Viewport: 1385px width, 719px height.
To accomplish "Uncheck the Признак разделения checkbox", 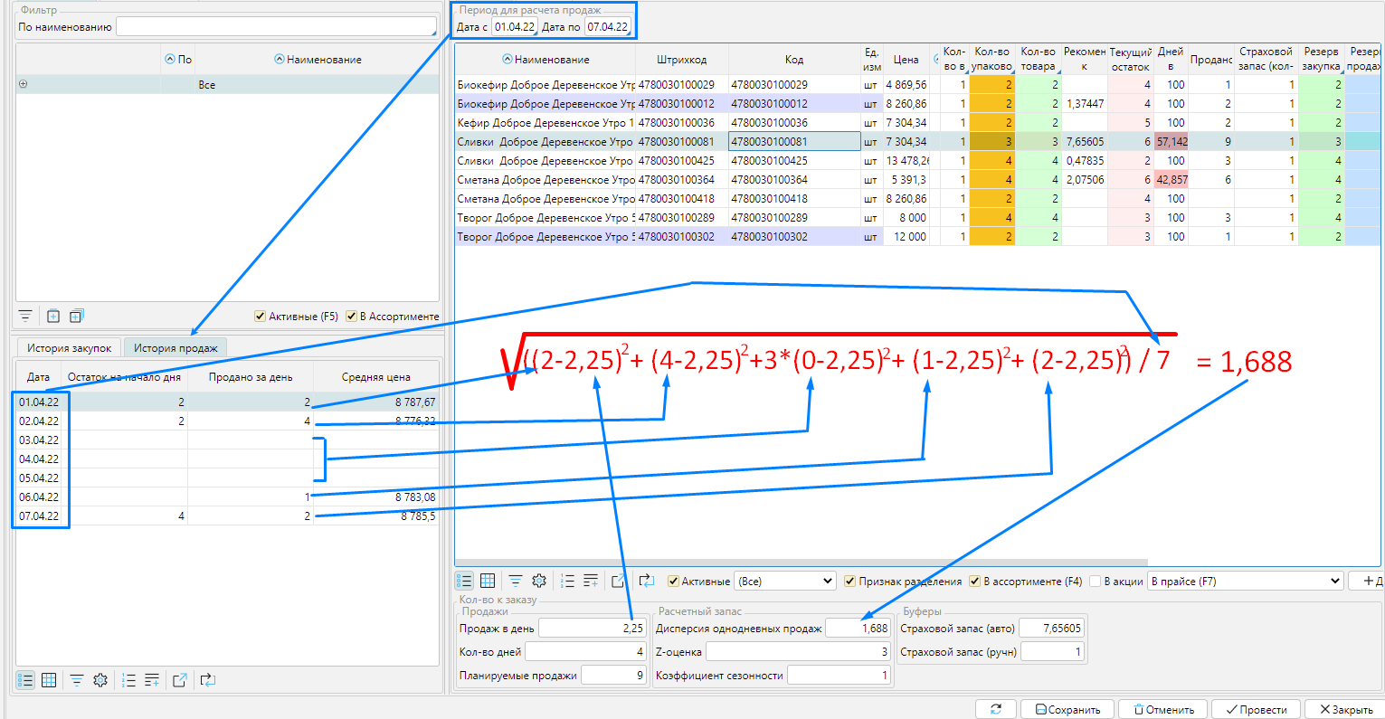I will coord(849,582).
